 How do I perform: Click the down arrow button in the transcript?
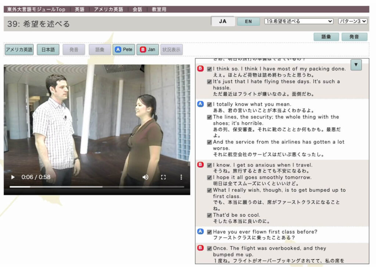click(356, 65)
